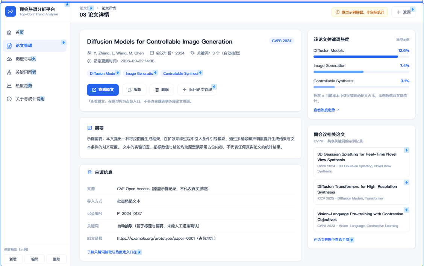
Task: Open 关于与统计说明 page
Action: (35, 99)
